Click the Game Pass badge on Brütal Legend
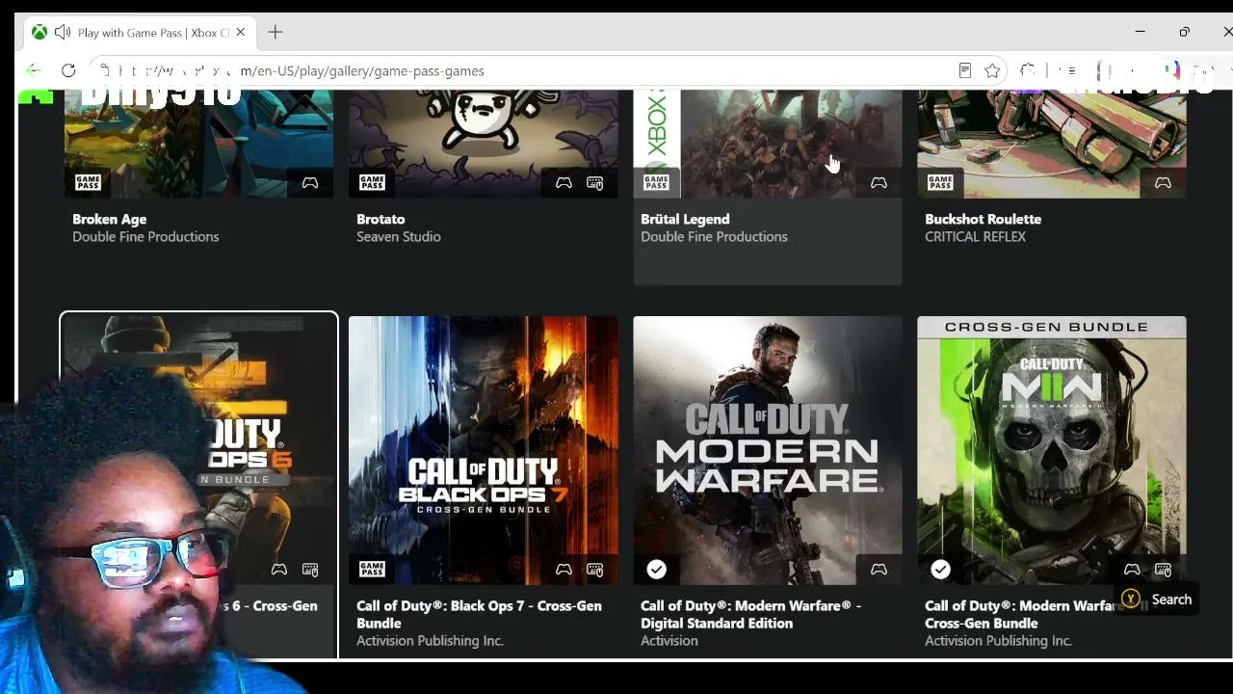 point(656,182)
